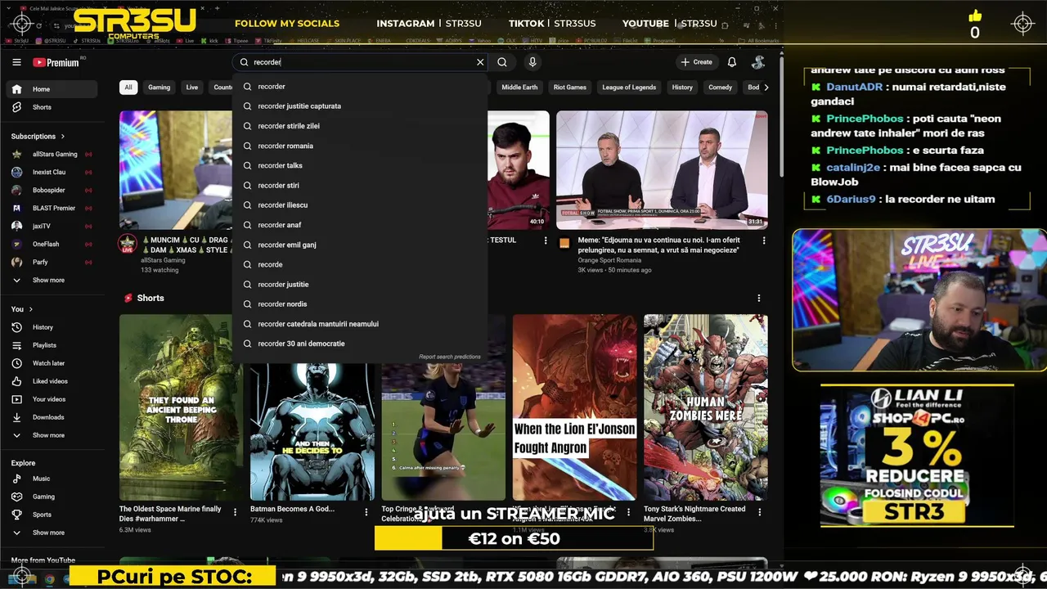Select the Live filter chip
Image resolution: width=1047 pixels, height=589 pixels.
coord(191,88)
